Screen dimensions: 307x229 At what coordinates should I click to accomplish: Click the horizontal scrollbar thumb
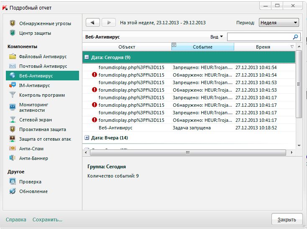(x=188, y=152)
